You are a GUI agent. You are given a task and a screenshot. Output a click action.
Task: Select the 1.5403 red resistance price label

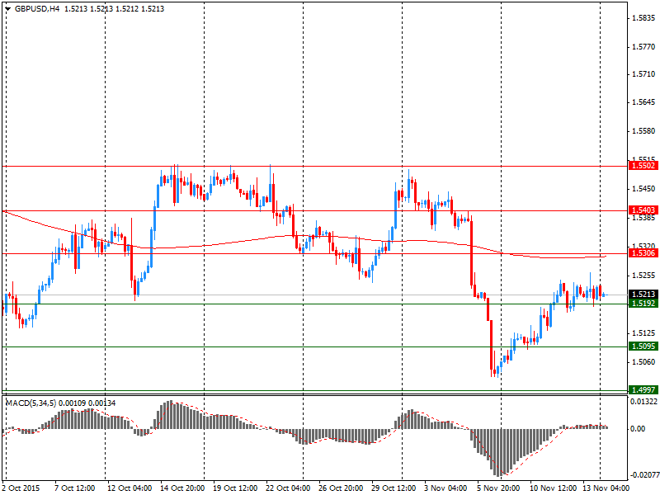(643, 210)
